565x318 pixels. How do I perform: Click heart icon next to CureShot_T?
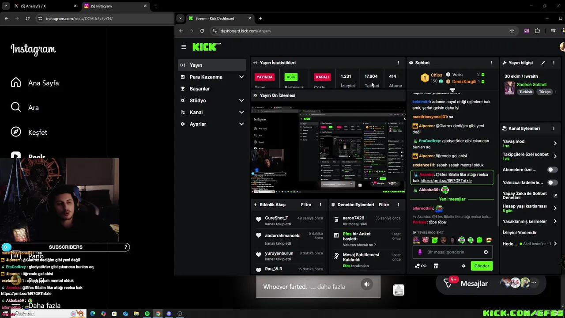pyautogui.click(x=259, y=219)
